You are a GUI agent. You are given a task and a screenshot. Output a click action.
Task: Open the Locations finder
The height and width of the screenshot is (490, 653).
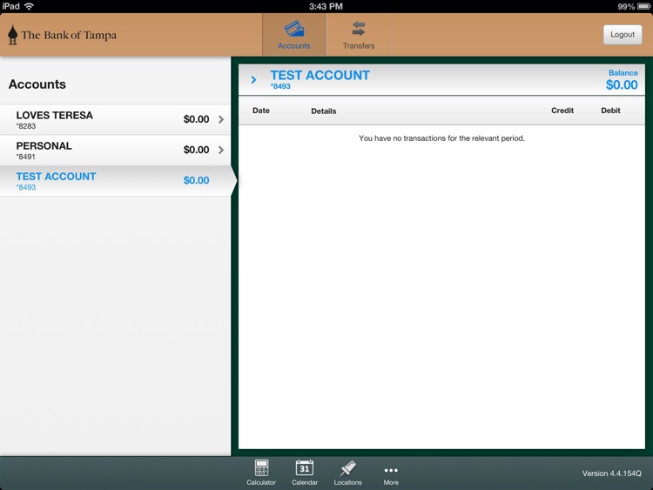click(347, 473)
